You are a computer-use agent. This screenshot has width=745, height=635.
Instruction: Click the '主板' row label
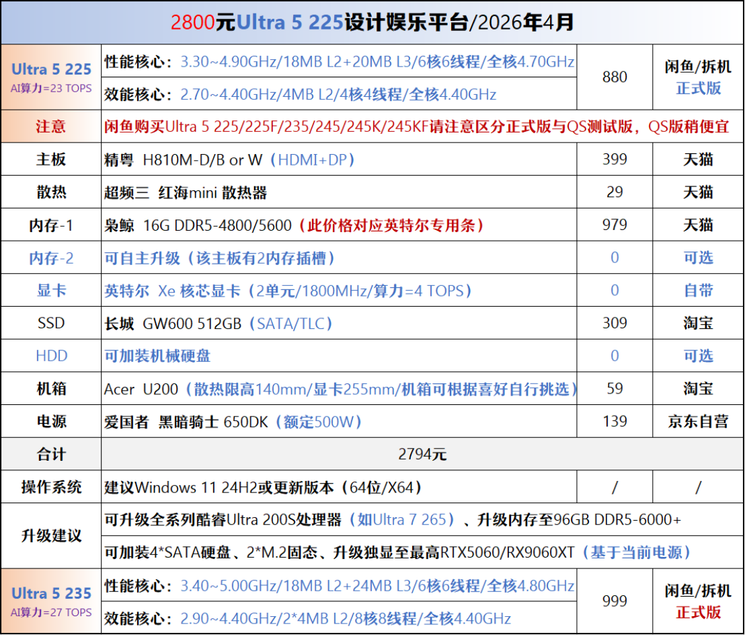51,159
